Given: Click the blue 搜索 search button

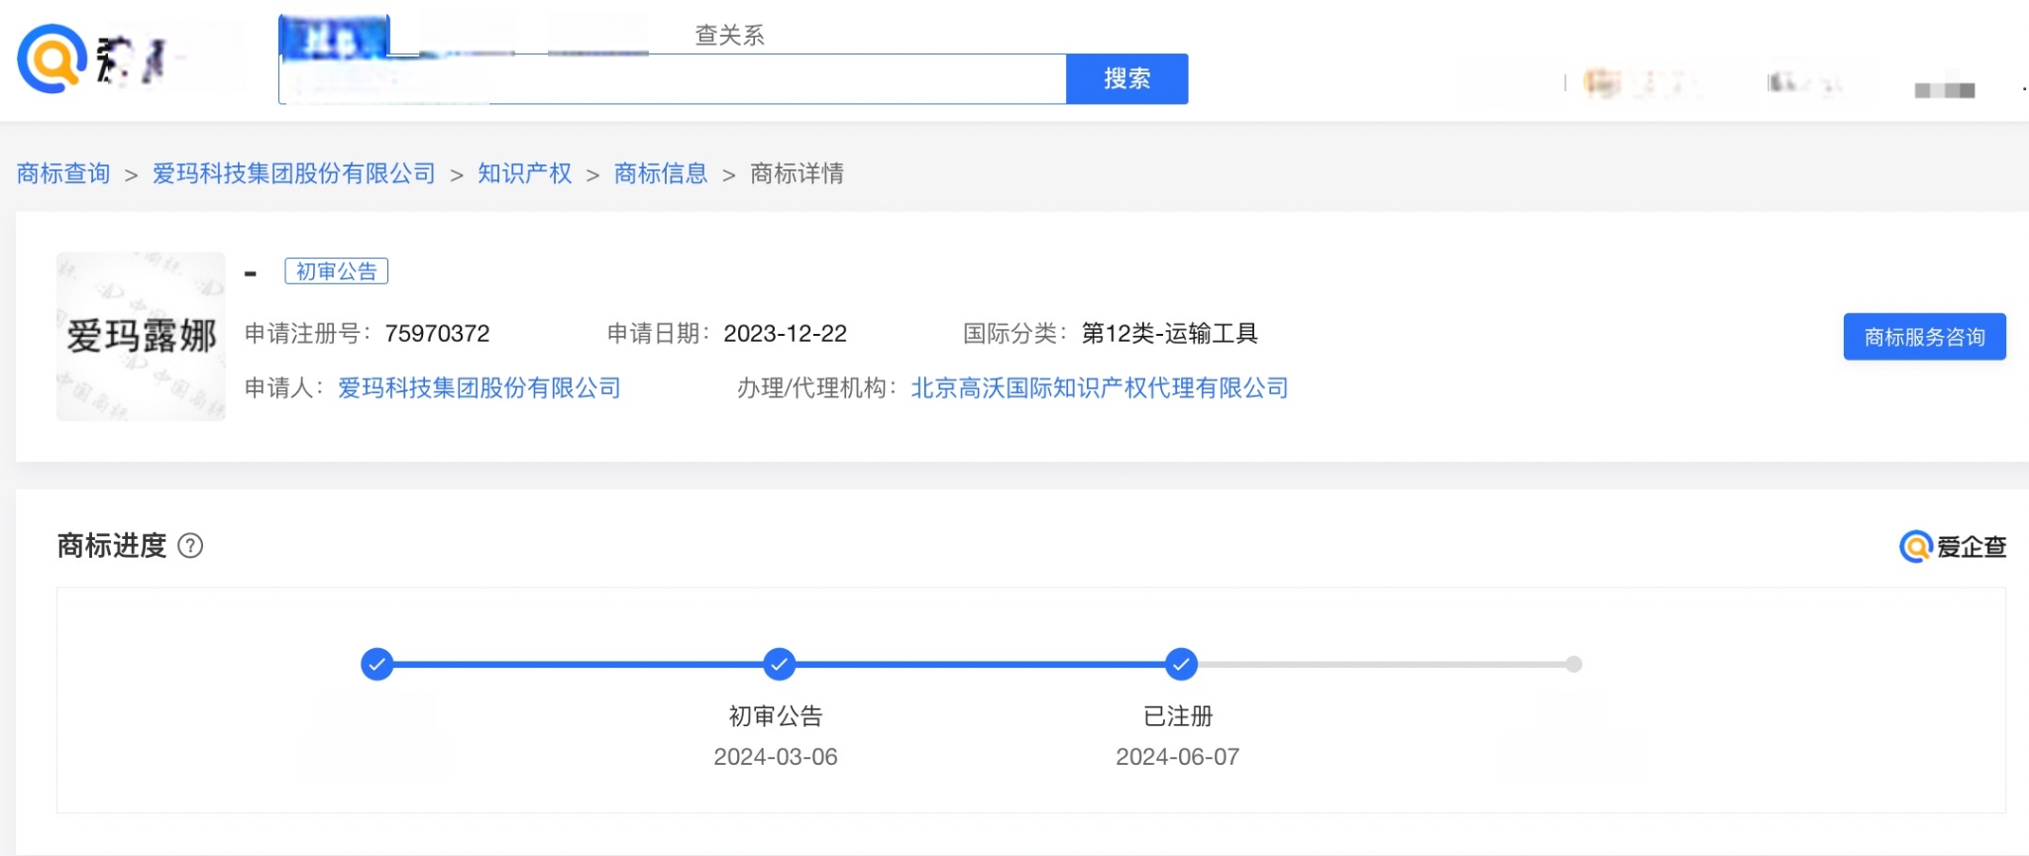Looking at the screenshot, I should (1126, 78).
